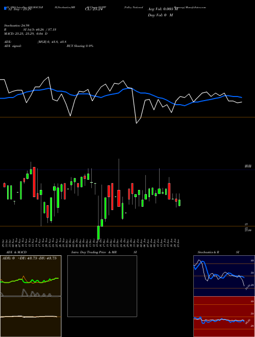Click the tall red candlestick near chart start
The image size is (255, 337).
click(x=34, y=182)
